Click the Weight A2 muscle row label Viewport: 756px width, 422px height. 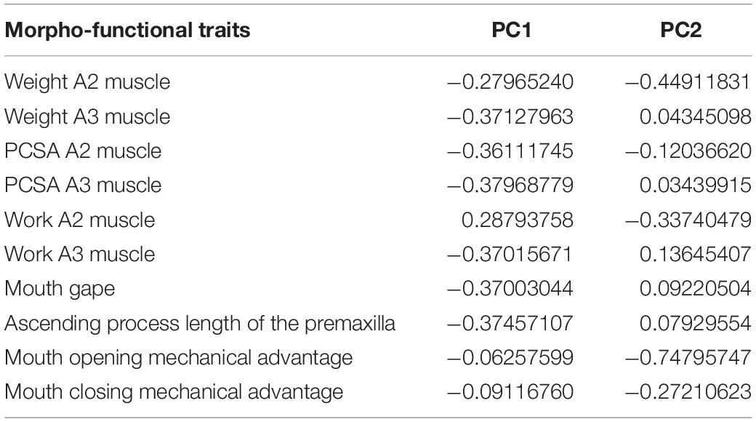87,81
